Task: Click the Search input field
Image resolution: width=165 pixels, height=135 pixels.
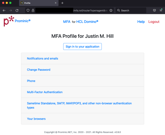Action: [x=131, y=10]
